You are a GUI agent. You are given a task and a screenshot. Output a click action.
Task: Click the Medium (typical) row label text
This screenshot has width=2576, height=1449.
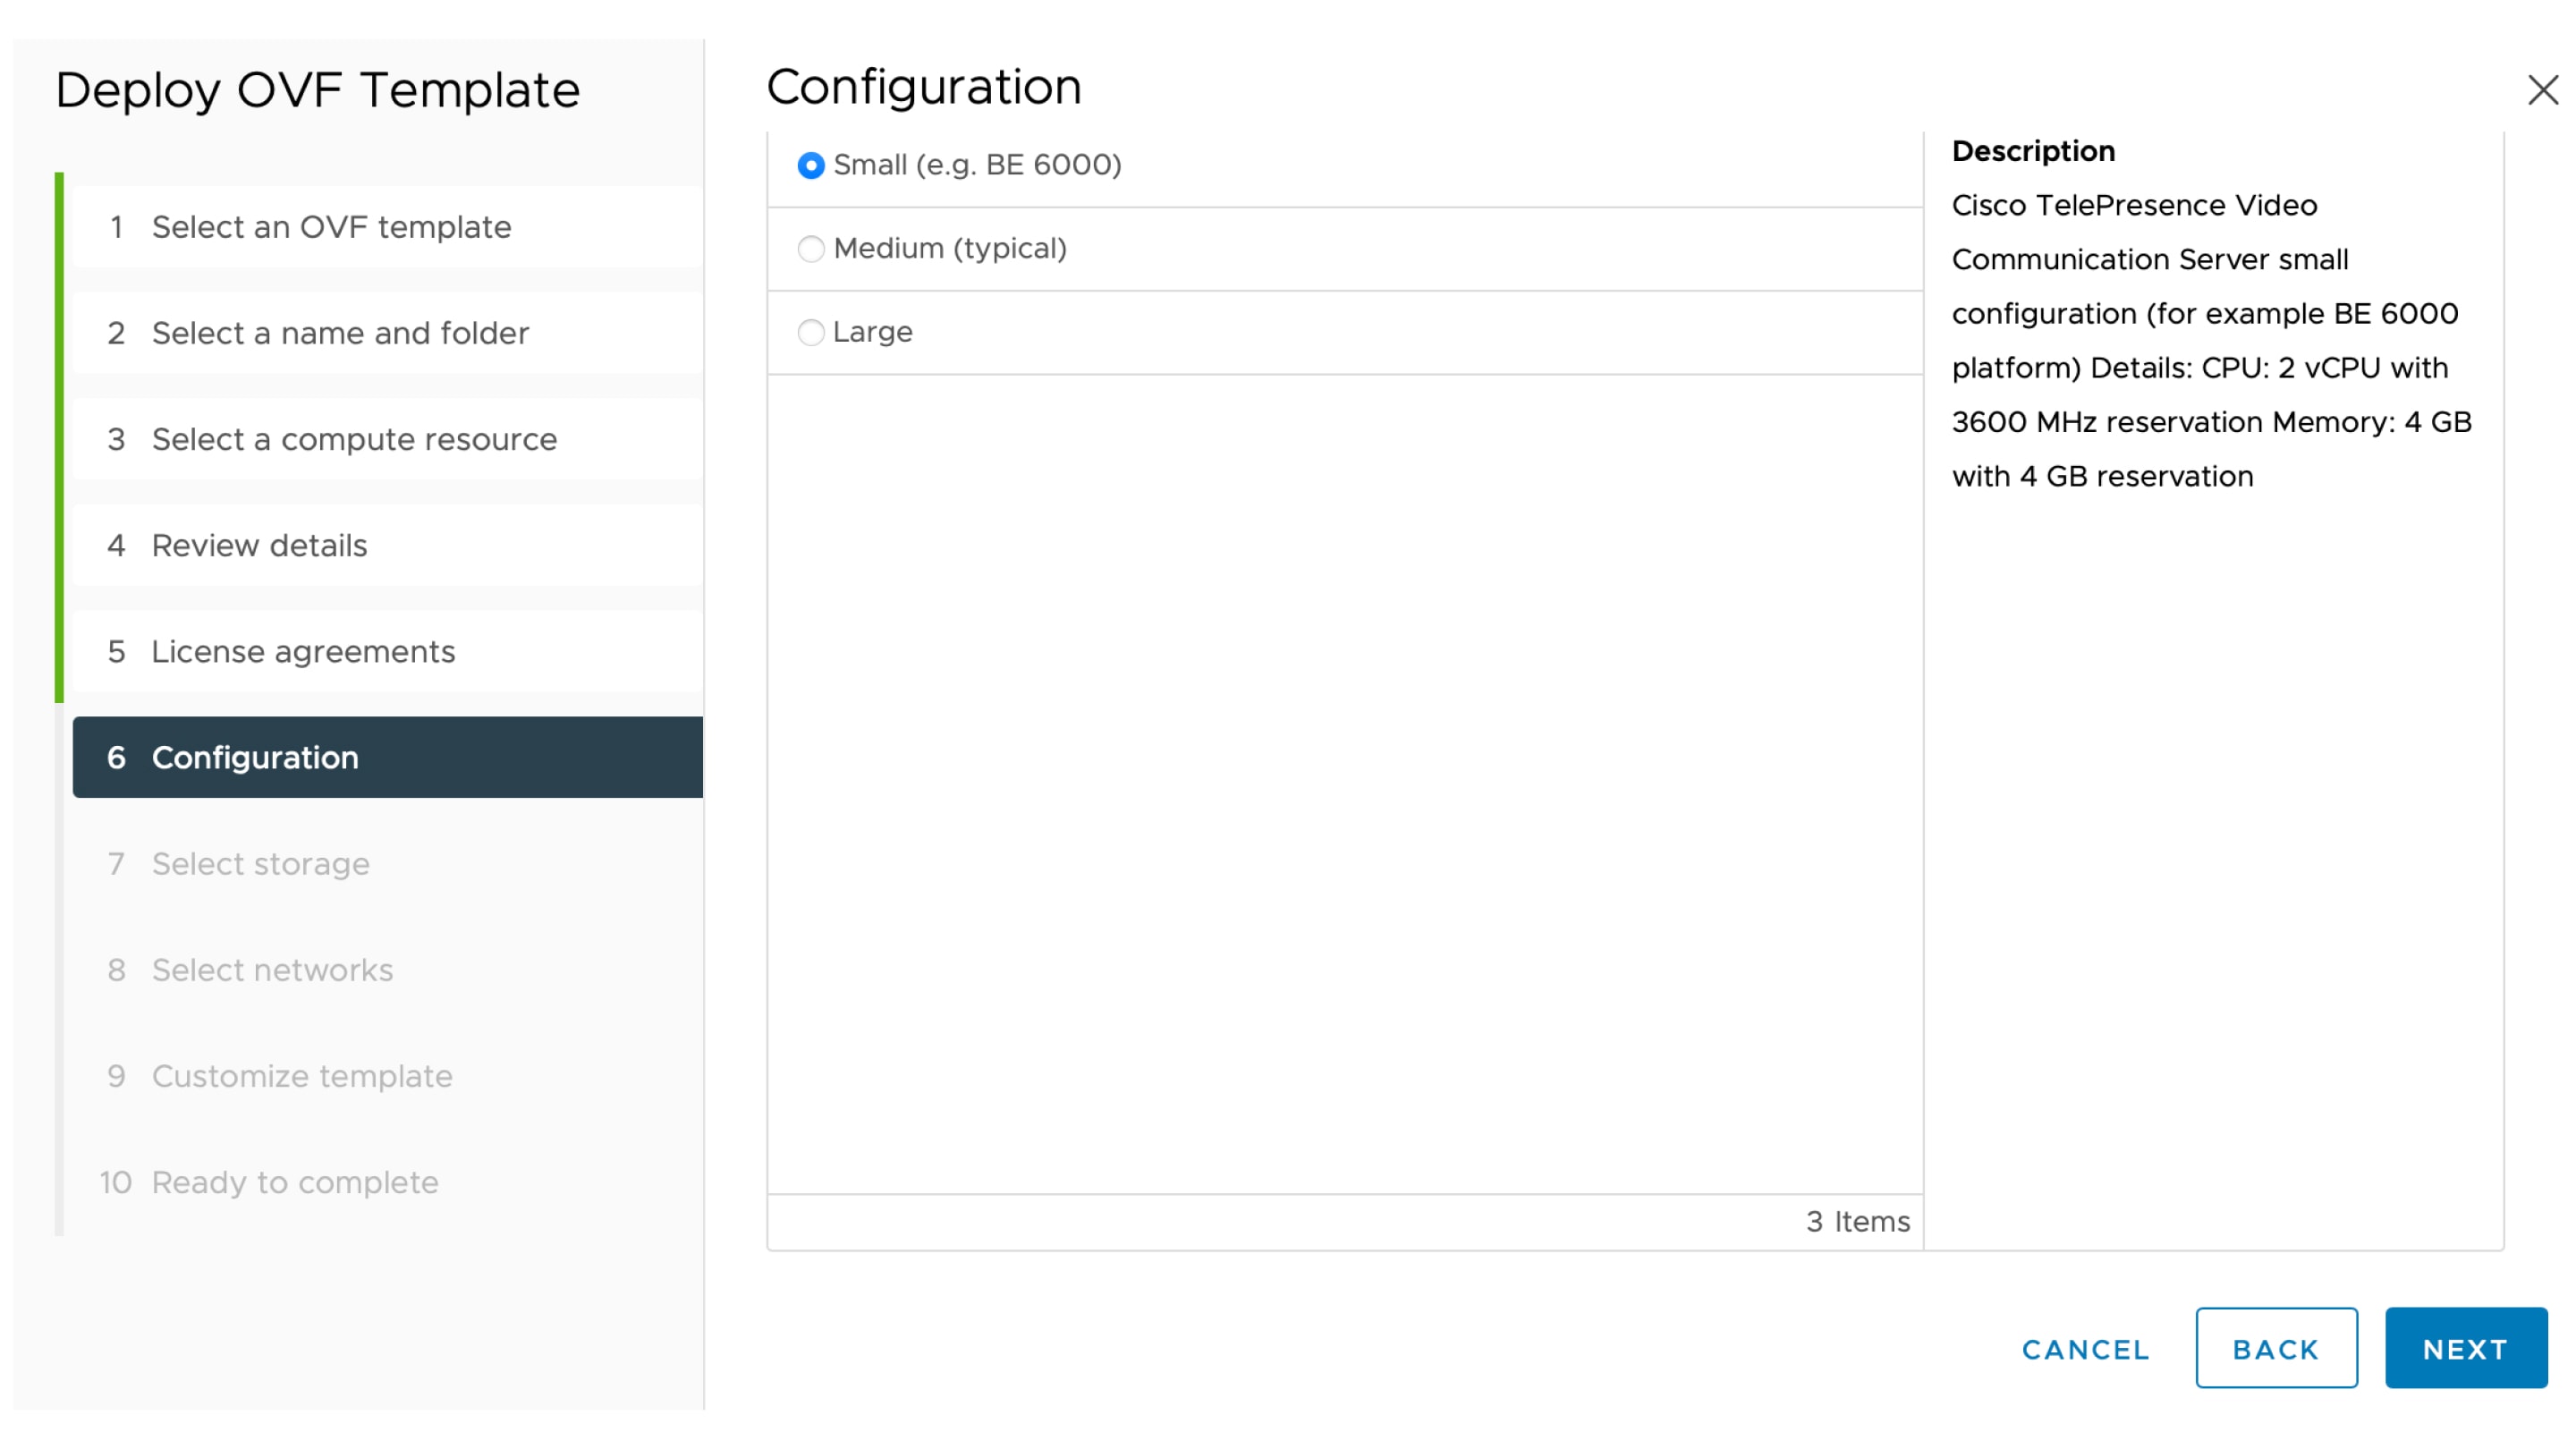point(950,248)
